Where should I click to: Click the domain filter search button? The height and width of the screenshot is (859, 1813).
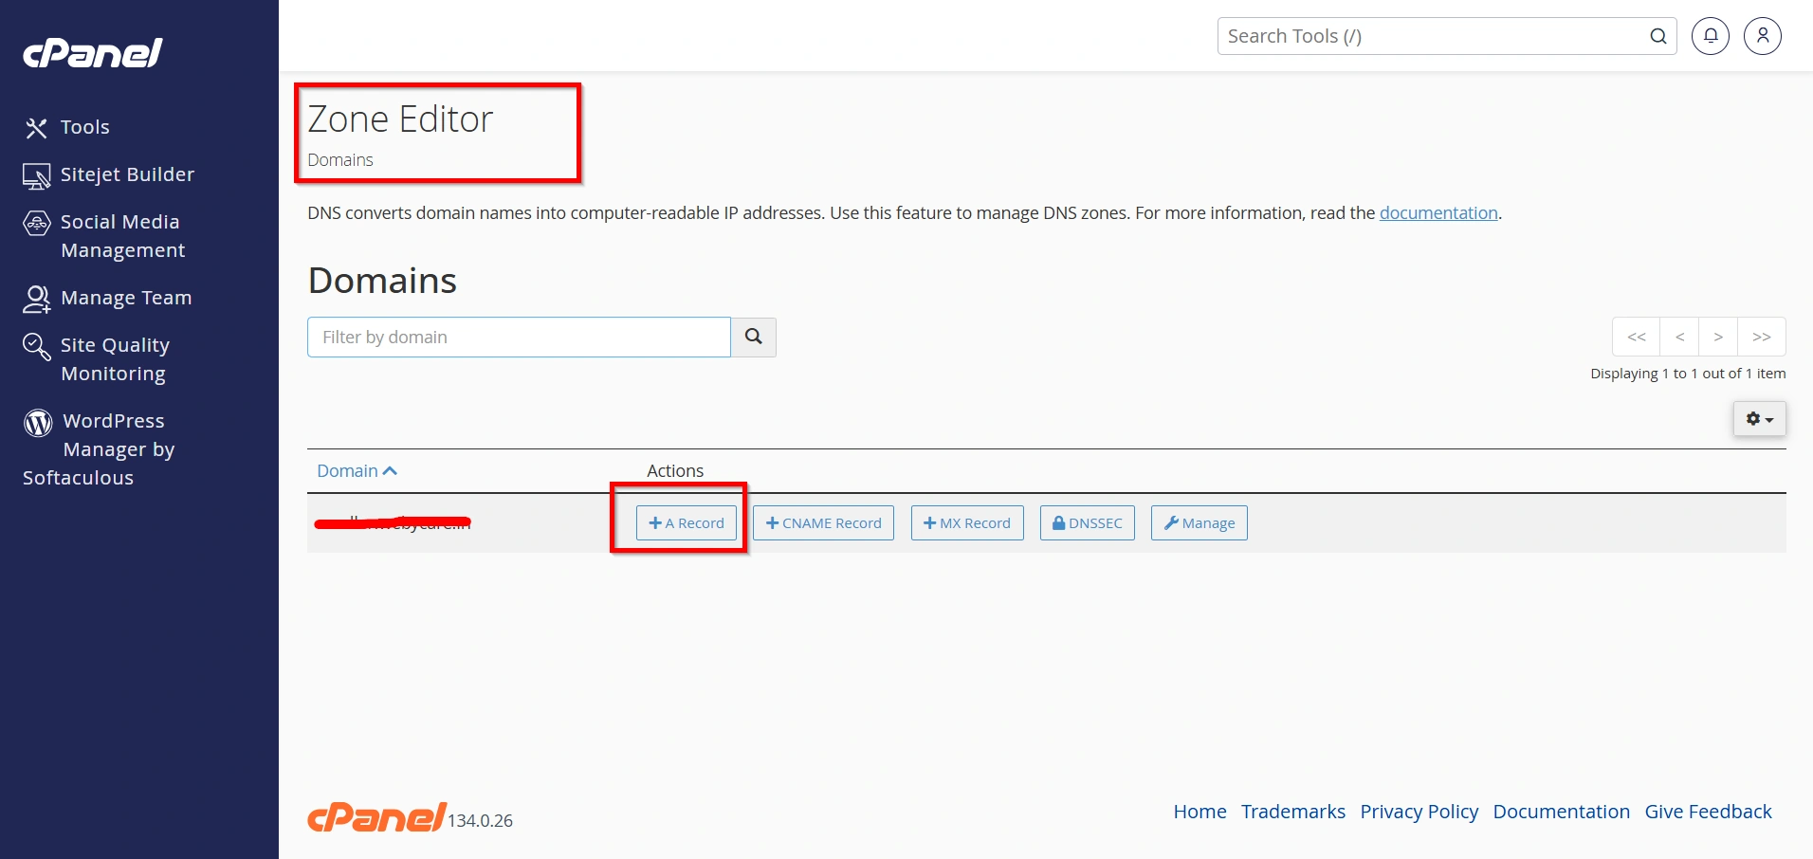(754, 338)
